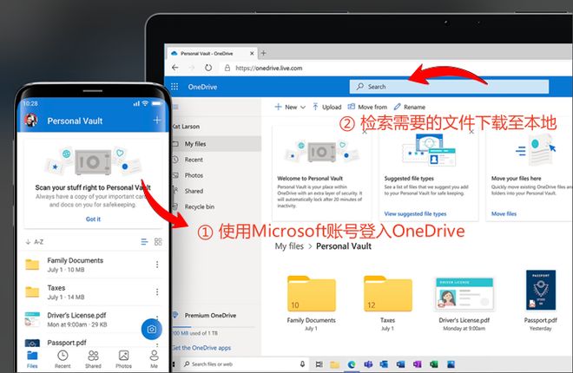The width and height of the screenshot is (573, 373).
Task: Click the microphone icon in taskbar search
Action: (302, 363)
